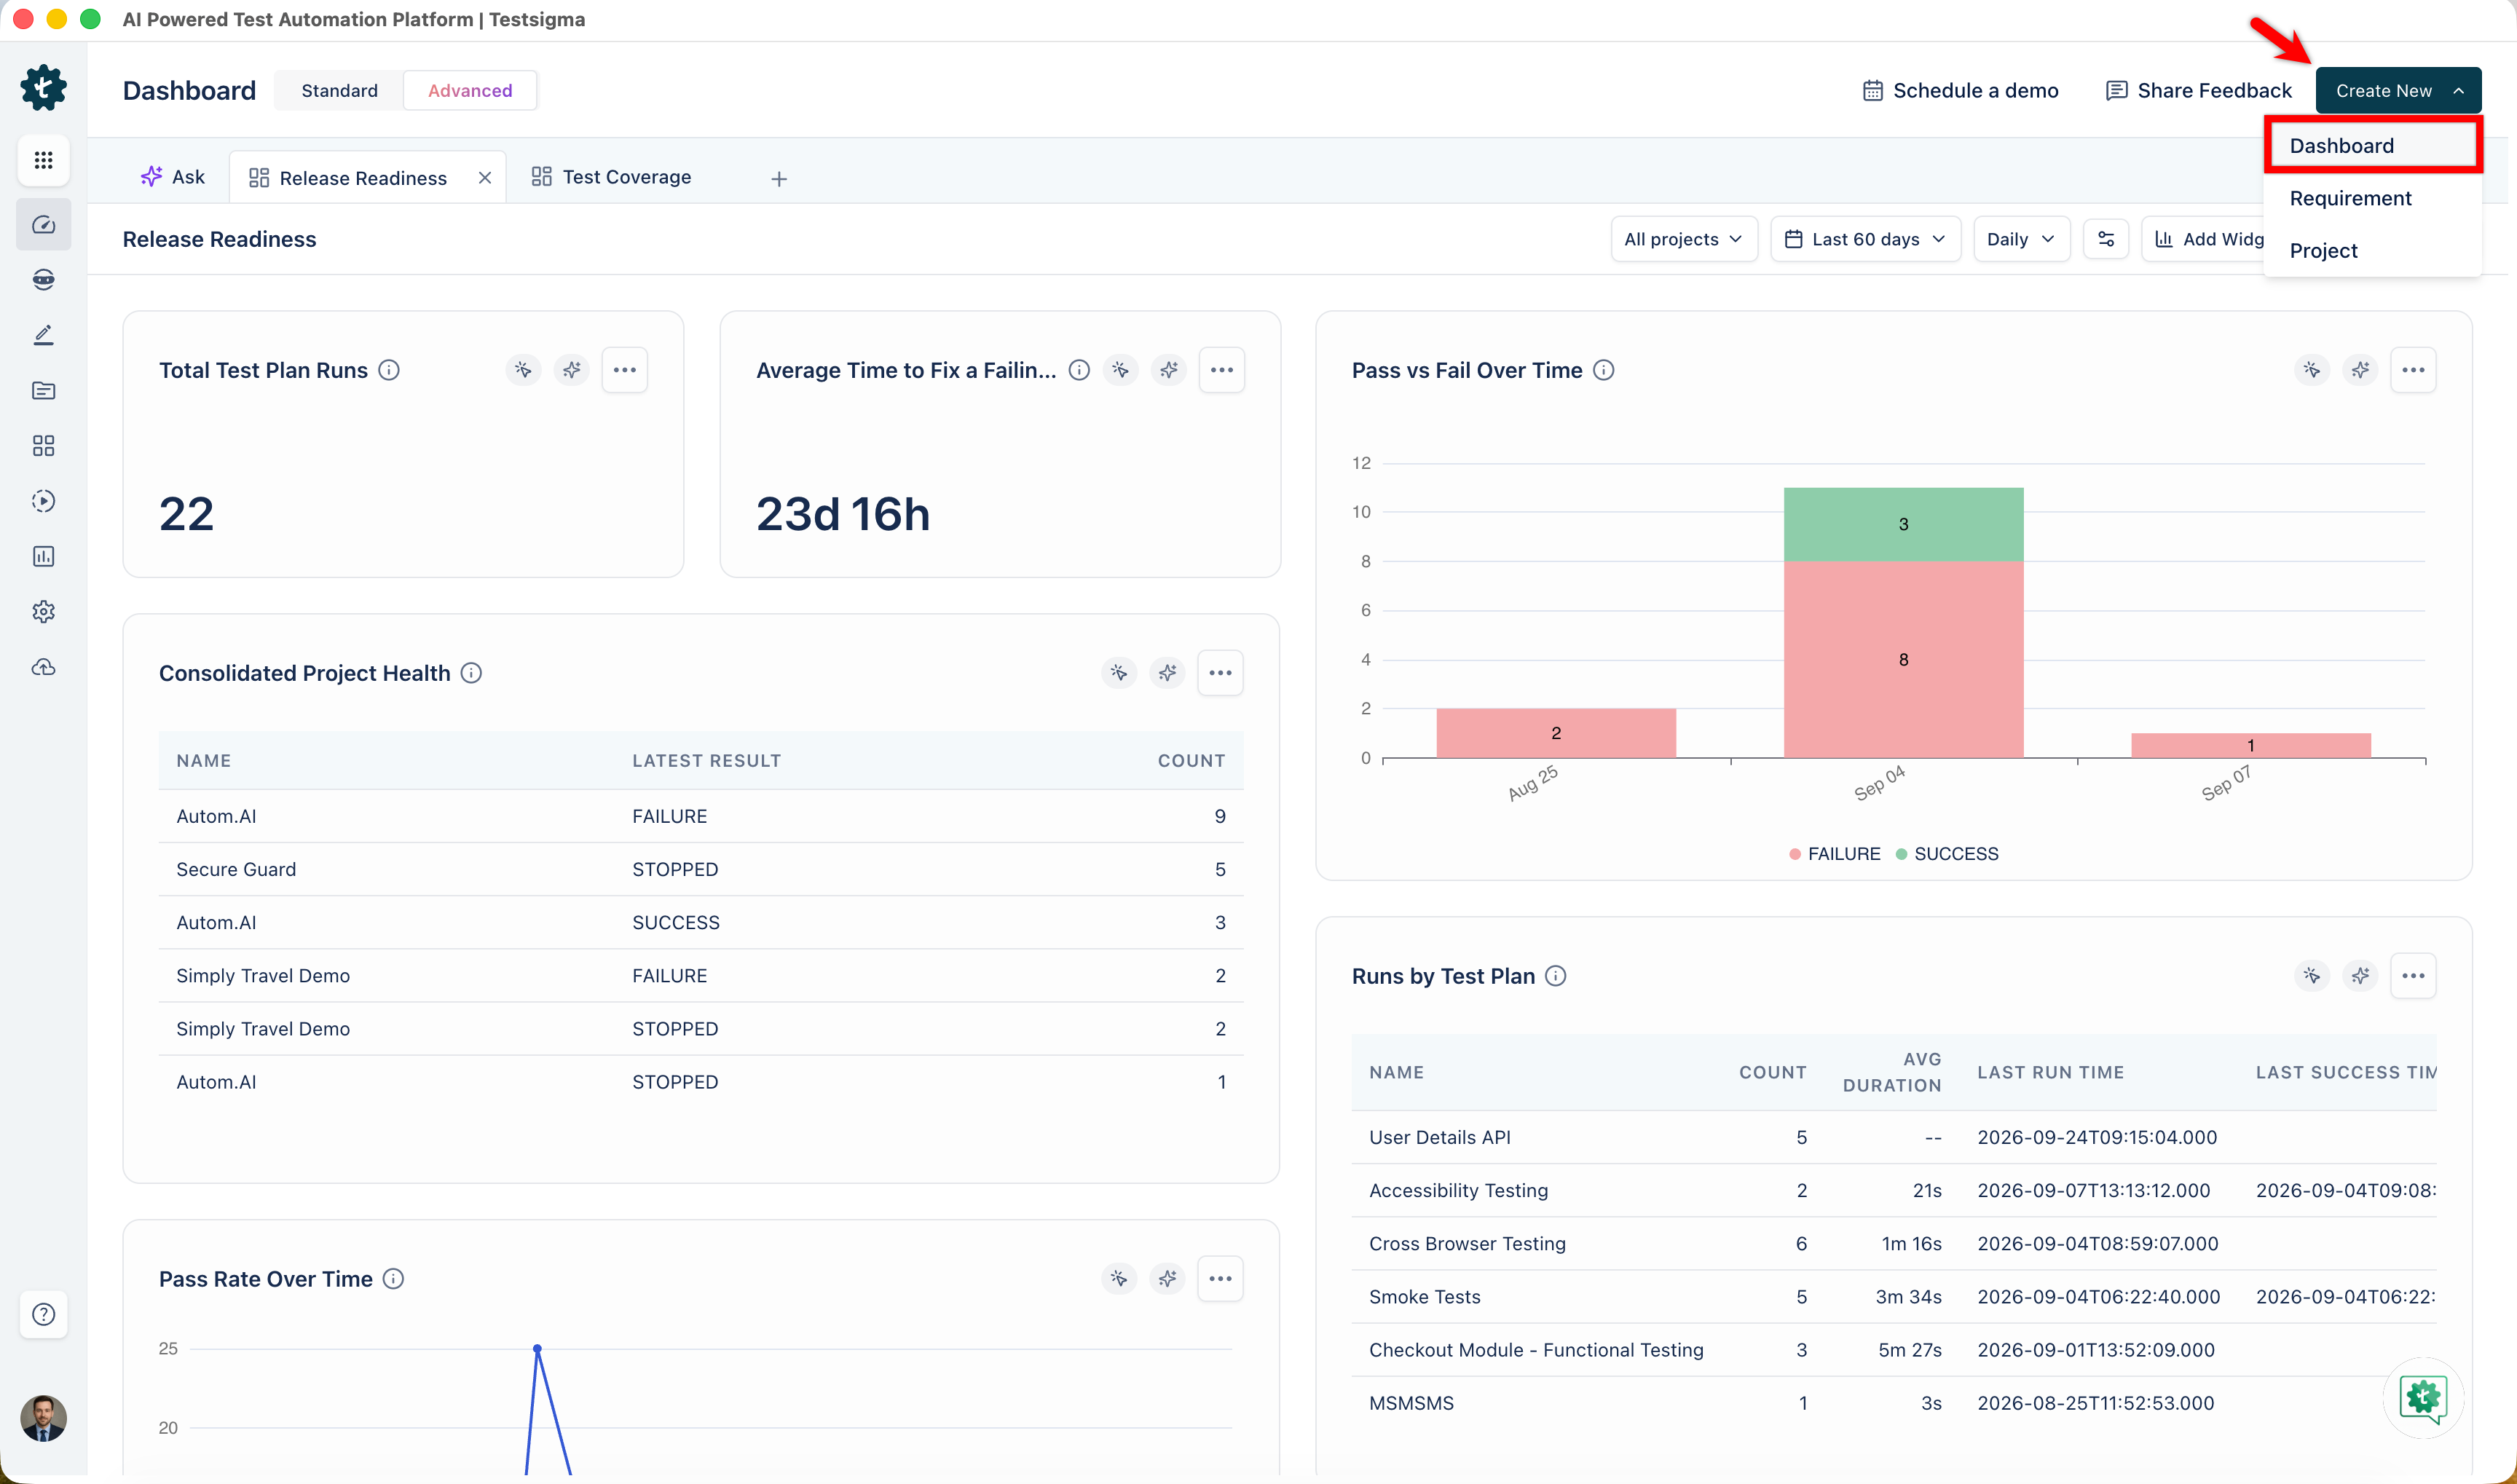Viewport: 2517px width, 1484px height.
Task: Toggle SUCCESS series in chart legend
Action: (x=1947, y=854)
